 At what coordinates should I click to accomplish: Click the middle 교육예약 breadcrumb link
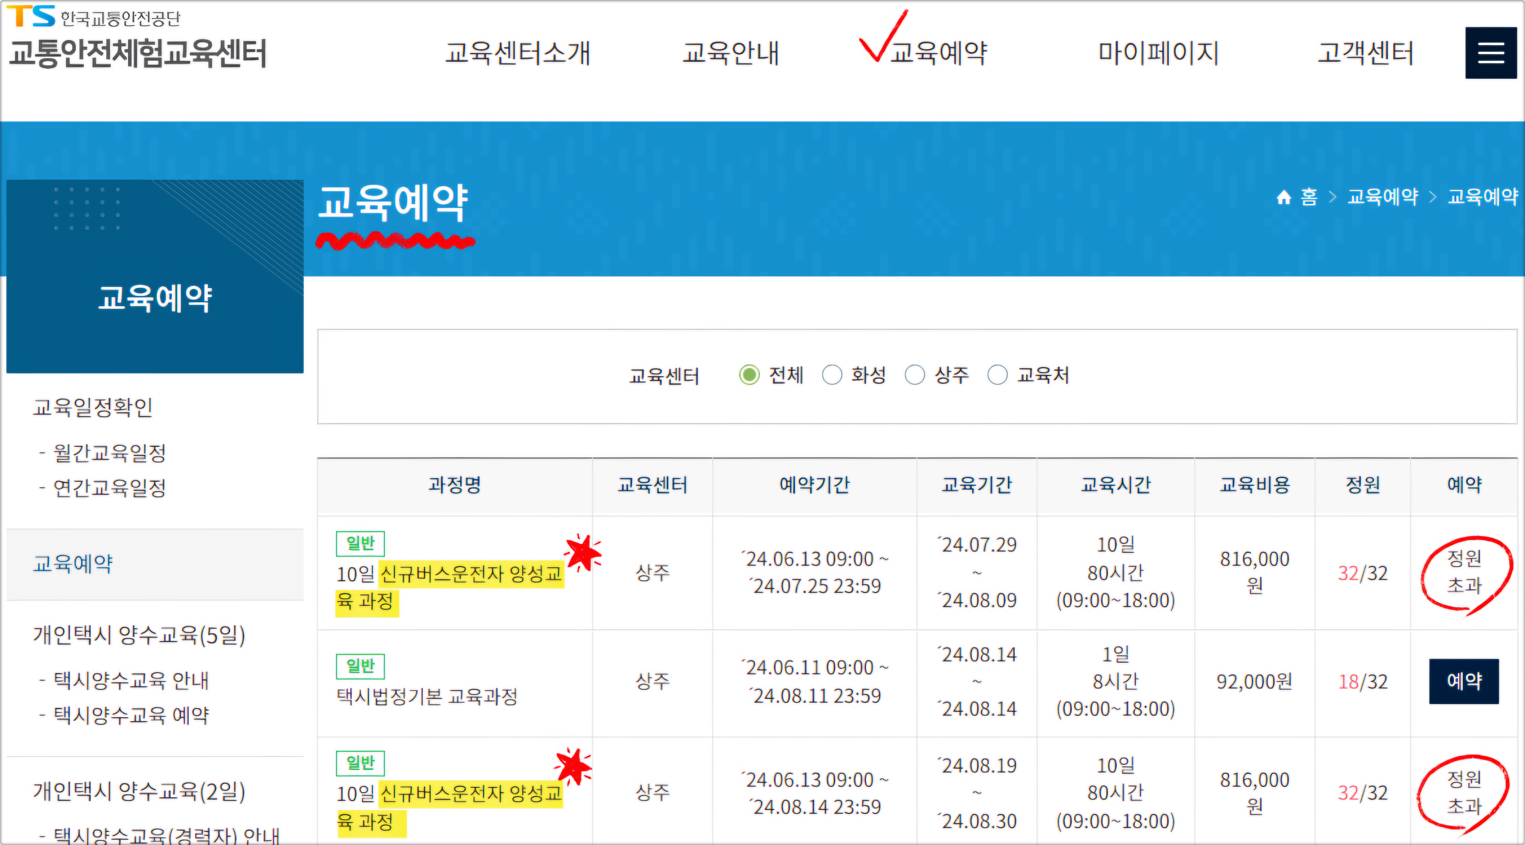click(1383, 197)
